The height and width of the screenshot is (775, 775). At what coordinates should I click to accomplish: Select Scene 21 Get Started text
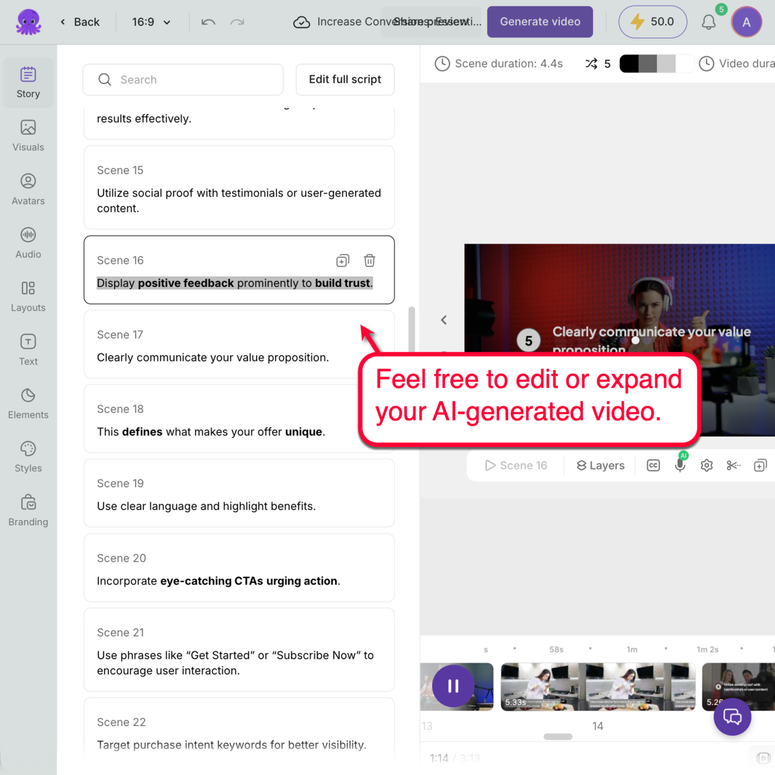tap(235, 663)
